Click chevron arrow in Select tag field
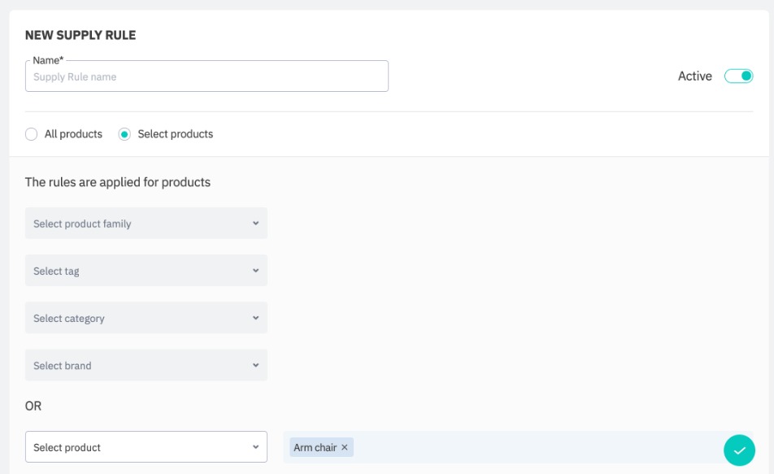The height and width of the screenshot is (474, 774). pos(255,271)
